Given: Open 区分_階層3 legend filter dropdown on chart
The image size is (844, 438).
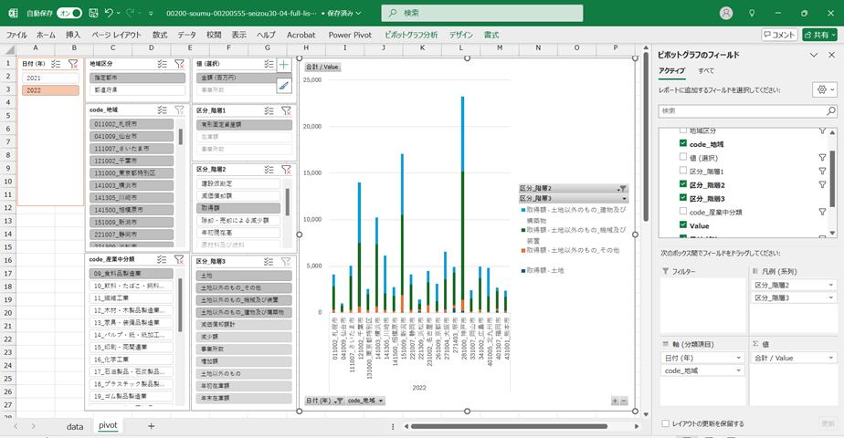Looking at the screenshot, I should click(625, 198).
